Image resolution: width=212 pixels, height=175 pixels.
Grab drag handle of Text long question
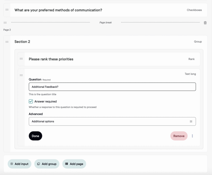[21, 75]
